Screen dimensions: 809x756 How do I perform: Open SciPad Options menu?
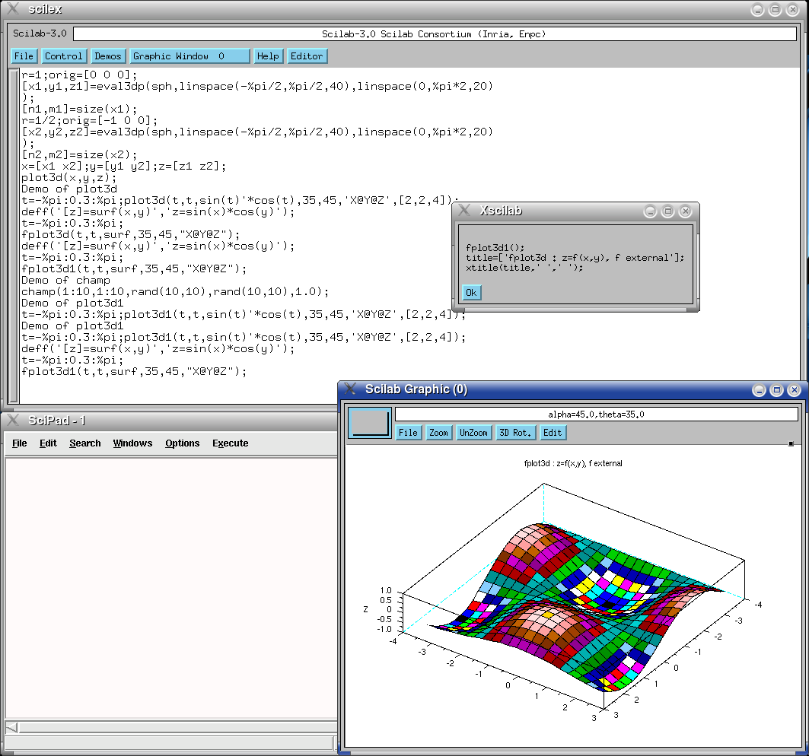click(x=182, y=443)
